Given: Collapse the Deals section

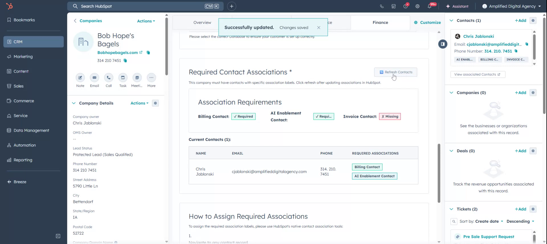Looking at the screenshot, I should (451, 151).
